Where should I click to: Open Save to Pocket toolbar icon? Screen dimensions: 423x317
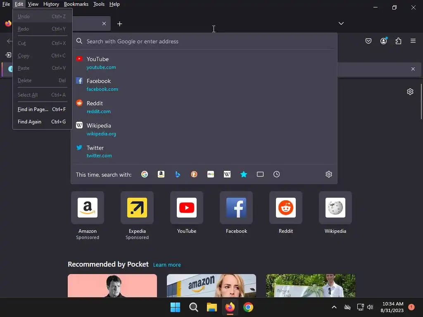point(368,41)
